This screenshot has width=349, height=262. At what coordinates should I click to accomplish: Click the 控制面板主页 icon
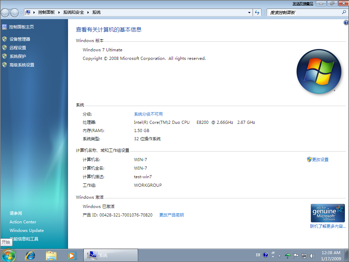point(4,27)
